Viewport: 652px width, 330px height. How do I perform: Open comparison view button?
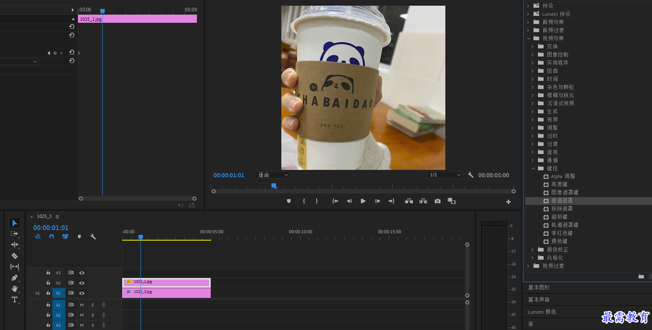point(451,201)
